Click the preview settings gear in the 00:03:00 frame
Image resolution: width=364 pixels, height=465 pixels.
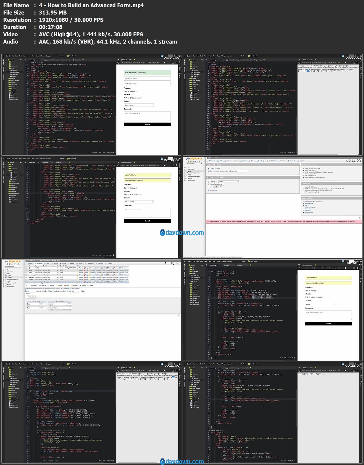pos(176,63)
